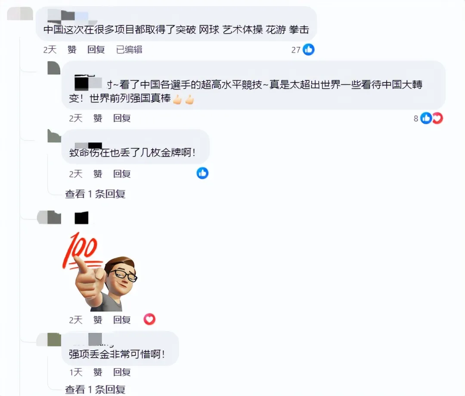
Task: Click the 2天 timestamp on top comment
Action: coord(50,49)
